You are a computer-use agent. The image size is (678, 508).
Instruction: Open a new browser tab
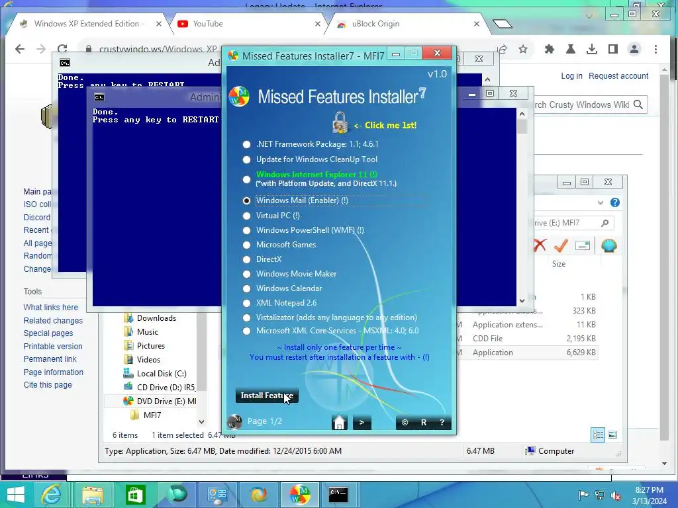click(x=502, y=24)
